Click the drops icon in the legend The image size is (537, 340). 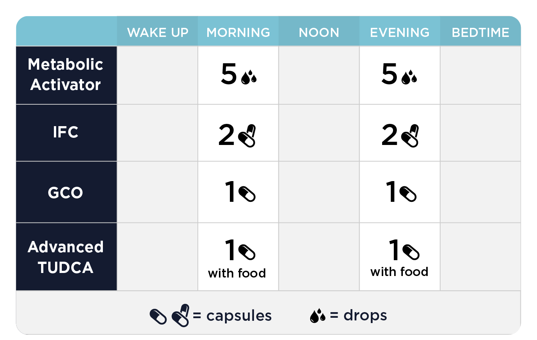coord(318,316)
